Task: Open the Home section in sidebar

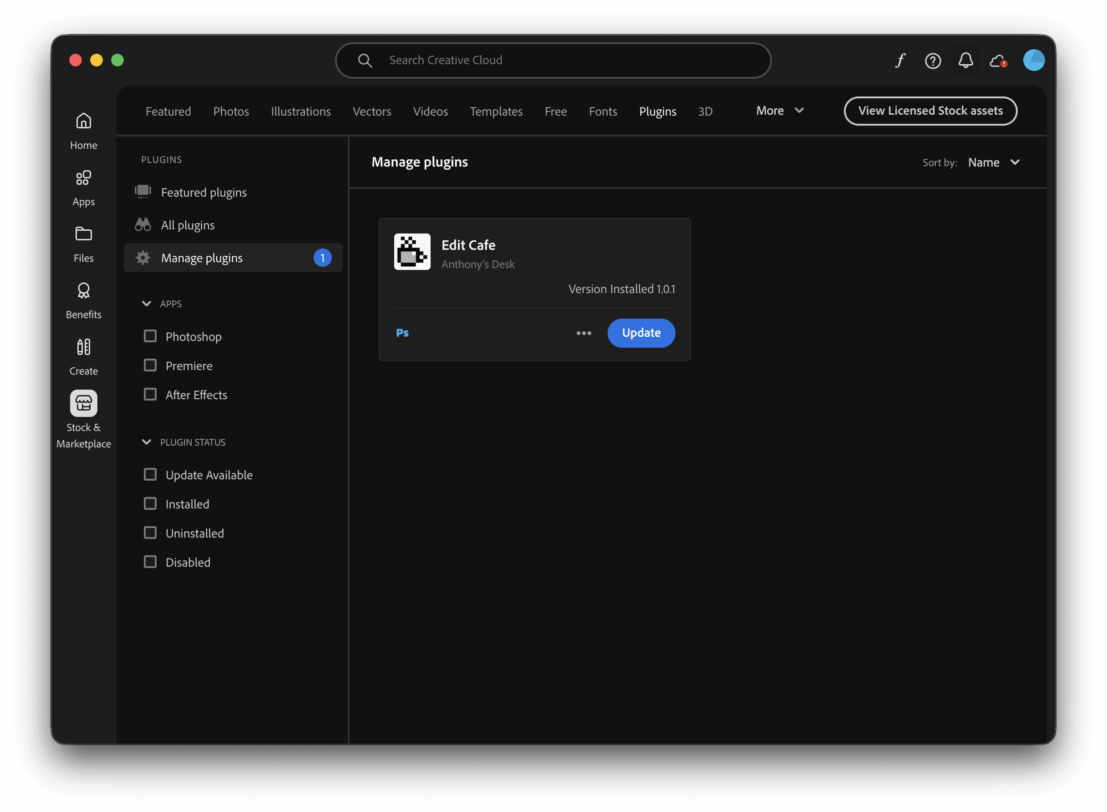Action: tap(84, 131)
